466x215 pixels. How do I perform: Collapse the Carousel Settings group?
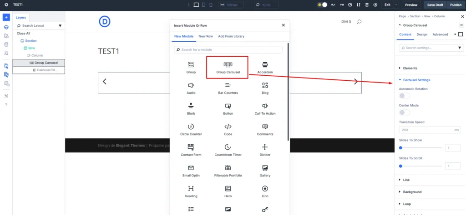tap(416, 80)
